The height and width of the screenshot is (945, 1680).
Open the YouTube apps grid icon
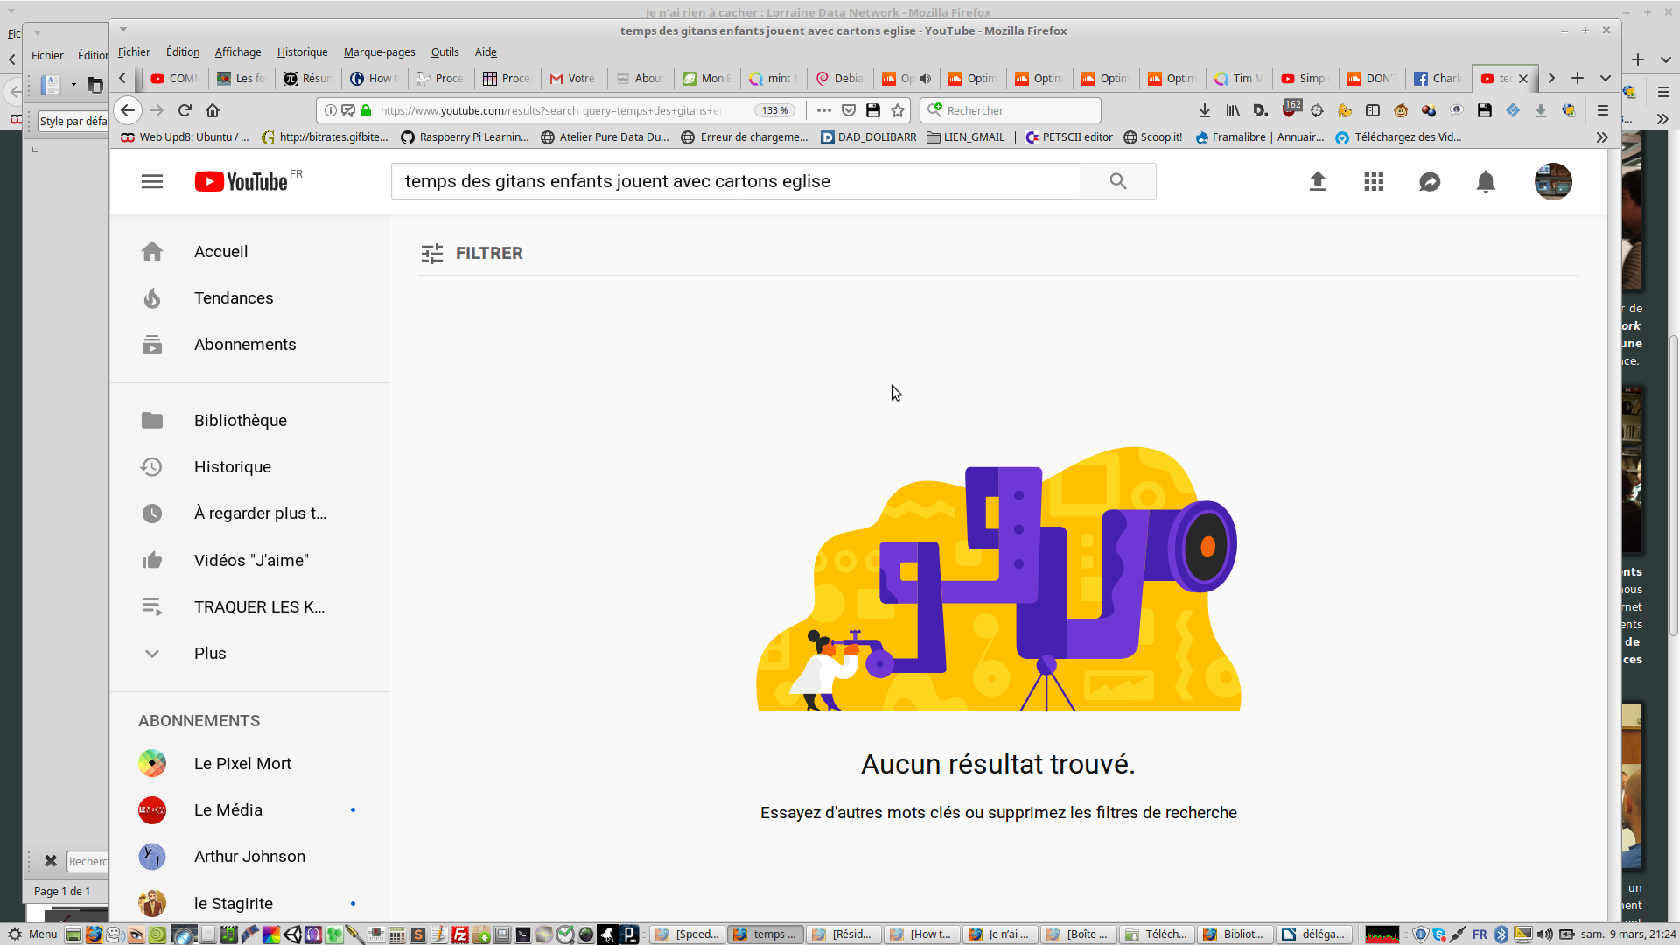(1374, 181)
